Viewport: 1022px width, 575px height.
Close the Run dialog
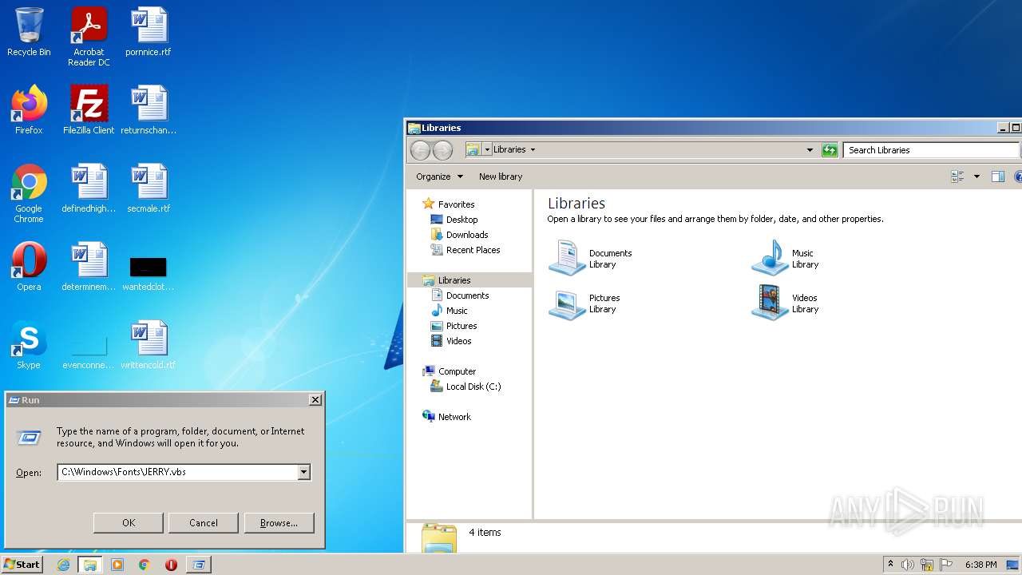[315, 399]
